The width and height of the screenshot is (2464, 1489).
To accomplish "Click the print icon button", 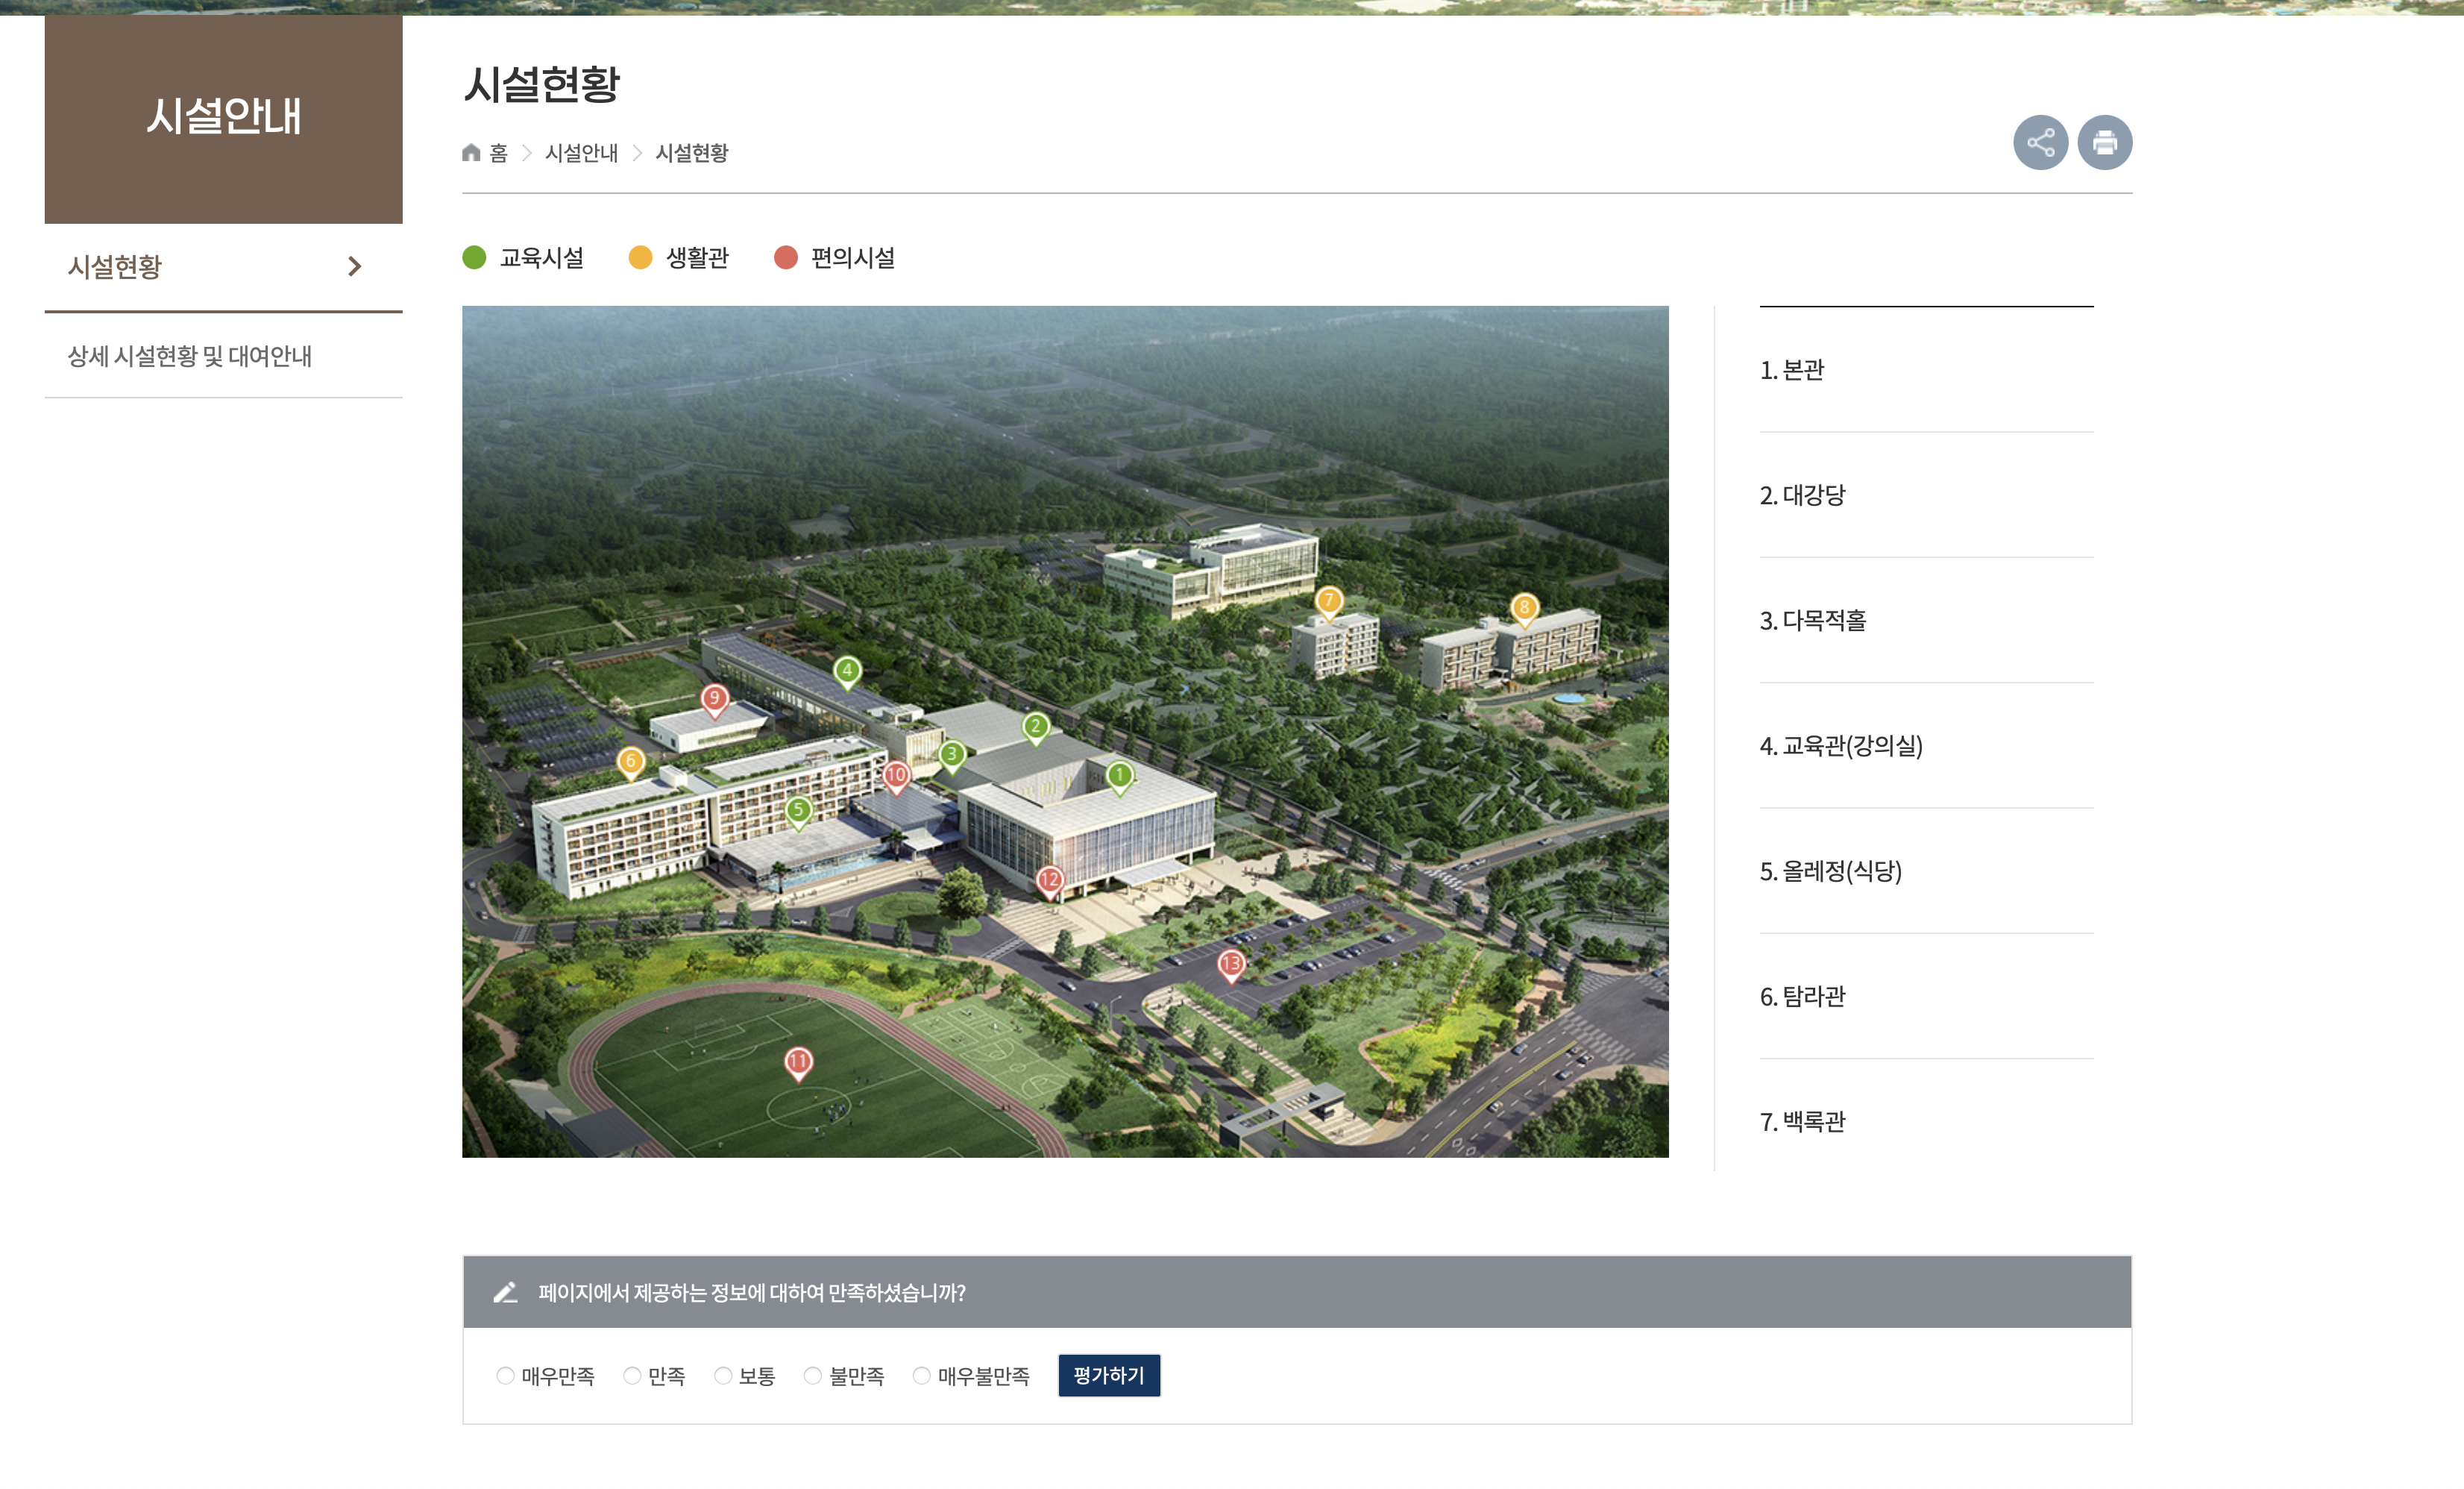I will click(2104, 143).
